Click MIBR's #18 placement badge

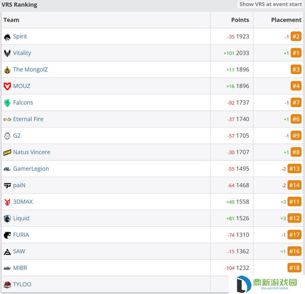294,268
